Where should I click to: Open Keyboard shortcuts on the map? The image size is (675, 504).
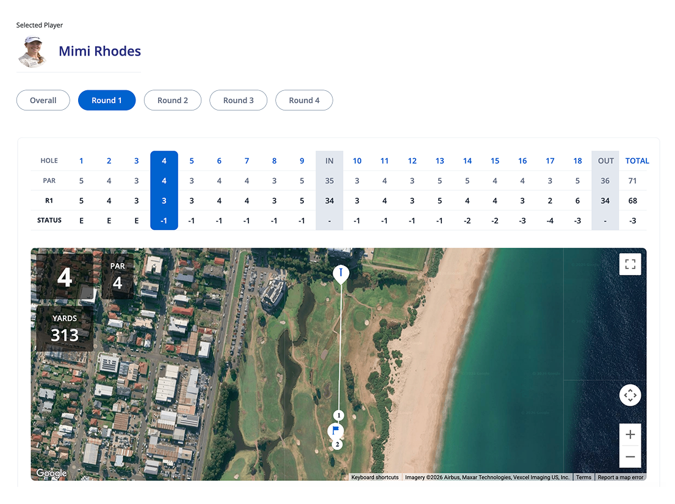(x=375, y=477)
